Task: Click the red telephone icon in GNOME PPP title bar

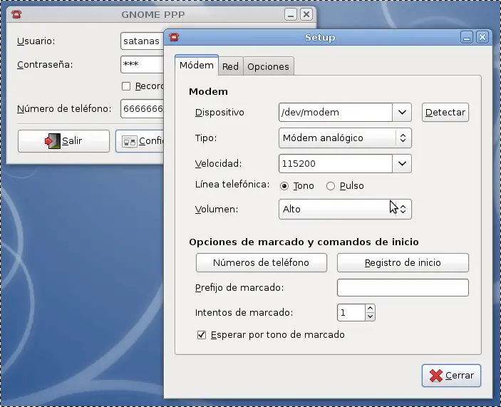Action: 16,14
